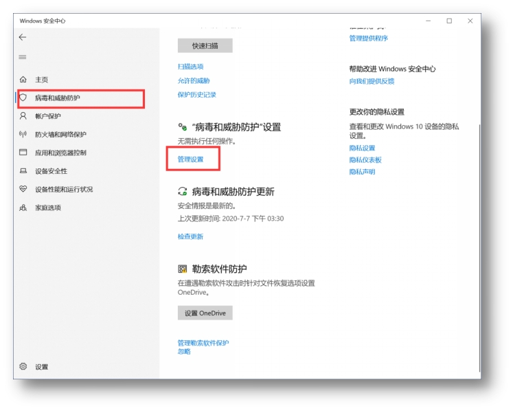Click the vertical scrollbar on the right
The image size is (513, 411).
pos(479,247)
